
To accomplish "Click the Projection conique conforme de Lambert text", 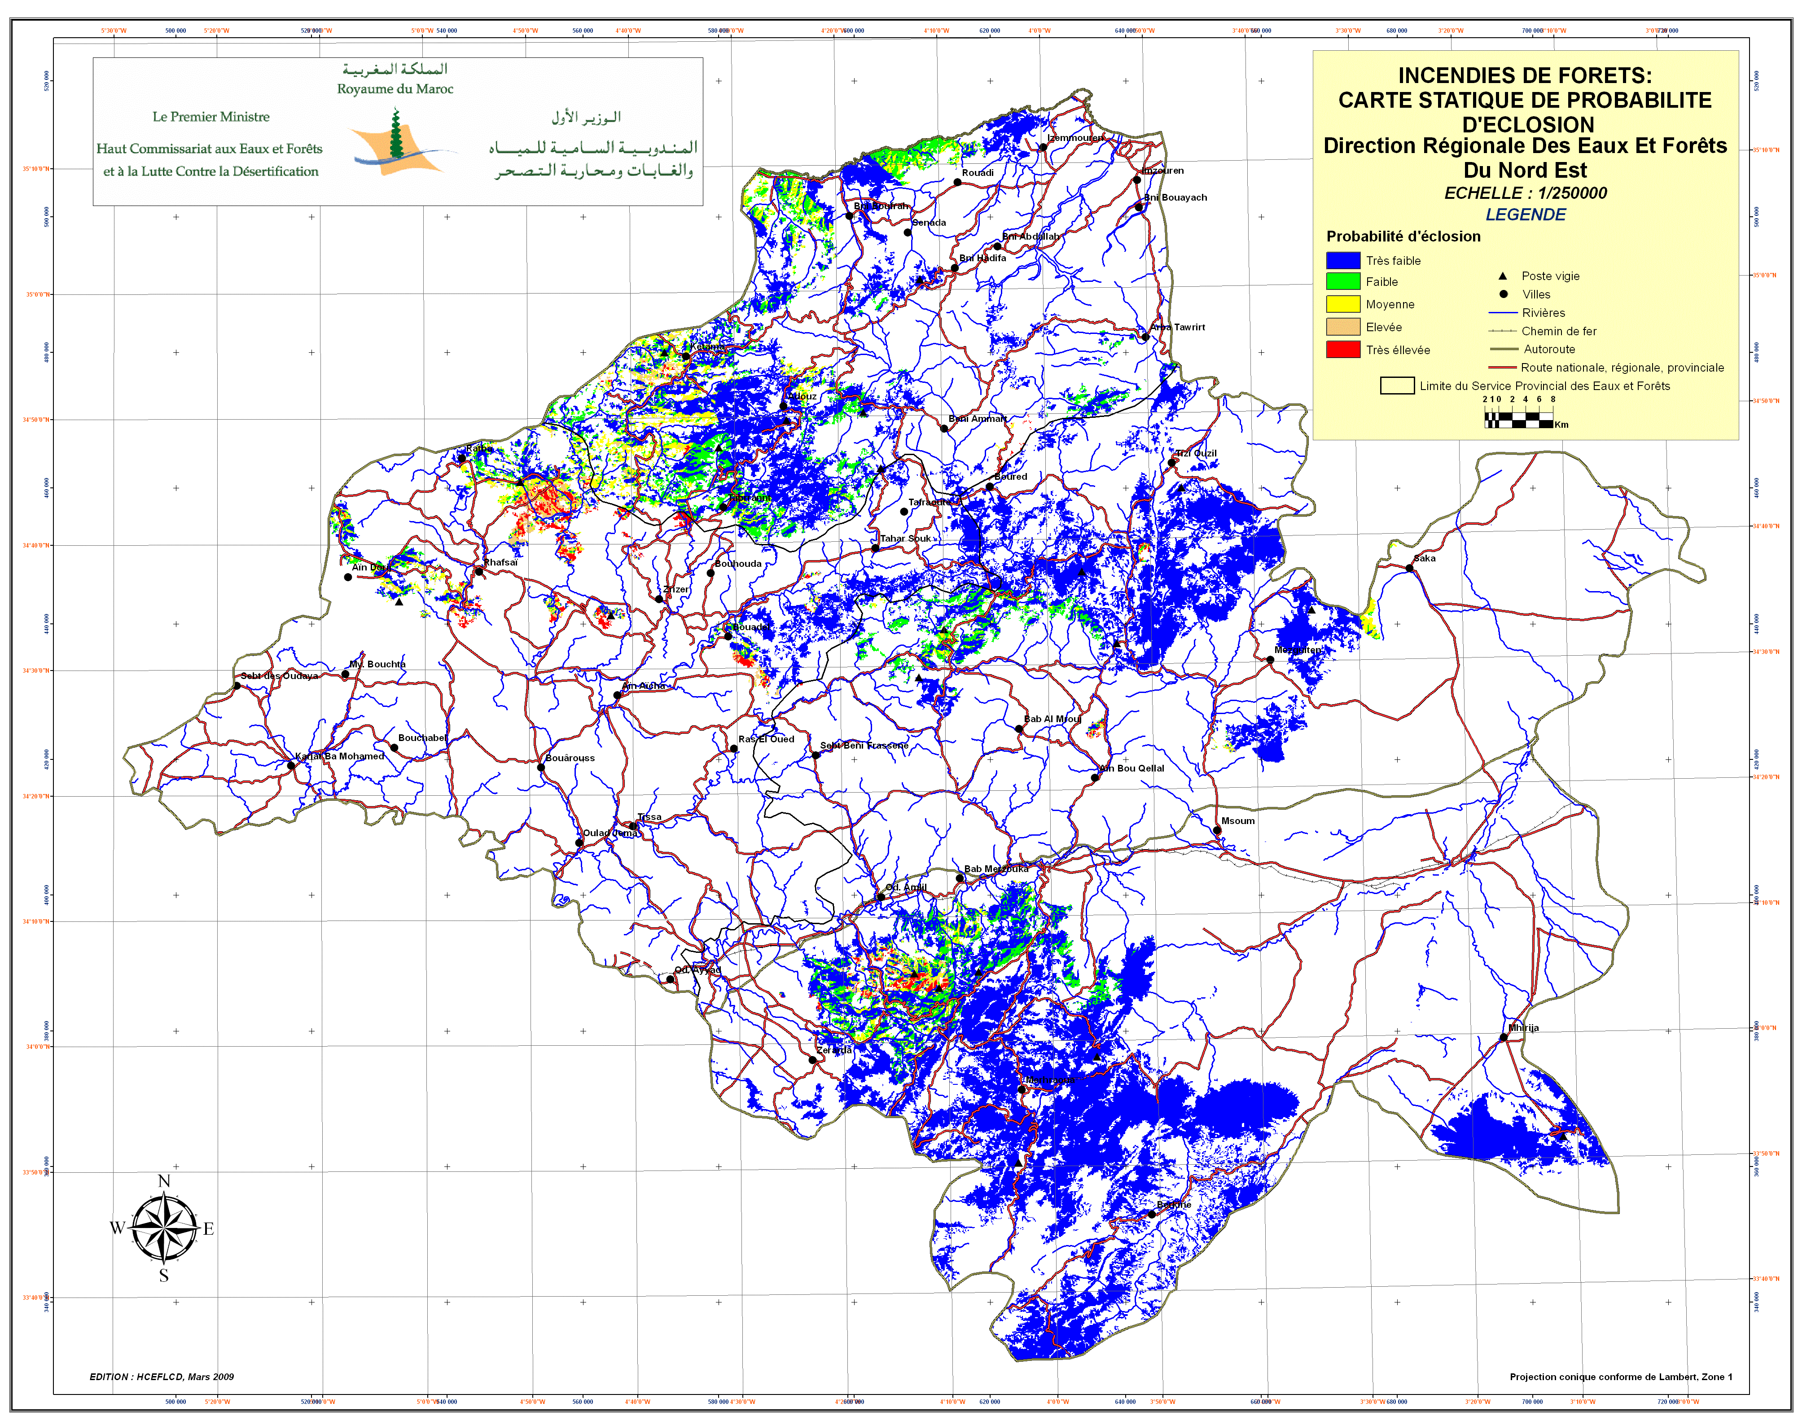I will click(x=1620, y=1377).
